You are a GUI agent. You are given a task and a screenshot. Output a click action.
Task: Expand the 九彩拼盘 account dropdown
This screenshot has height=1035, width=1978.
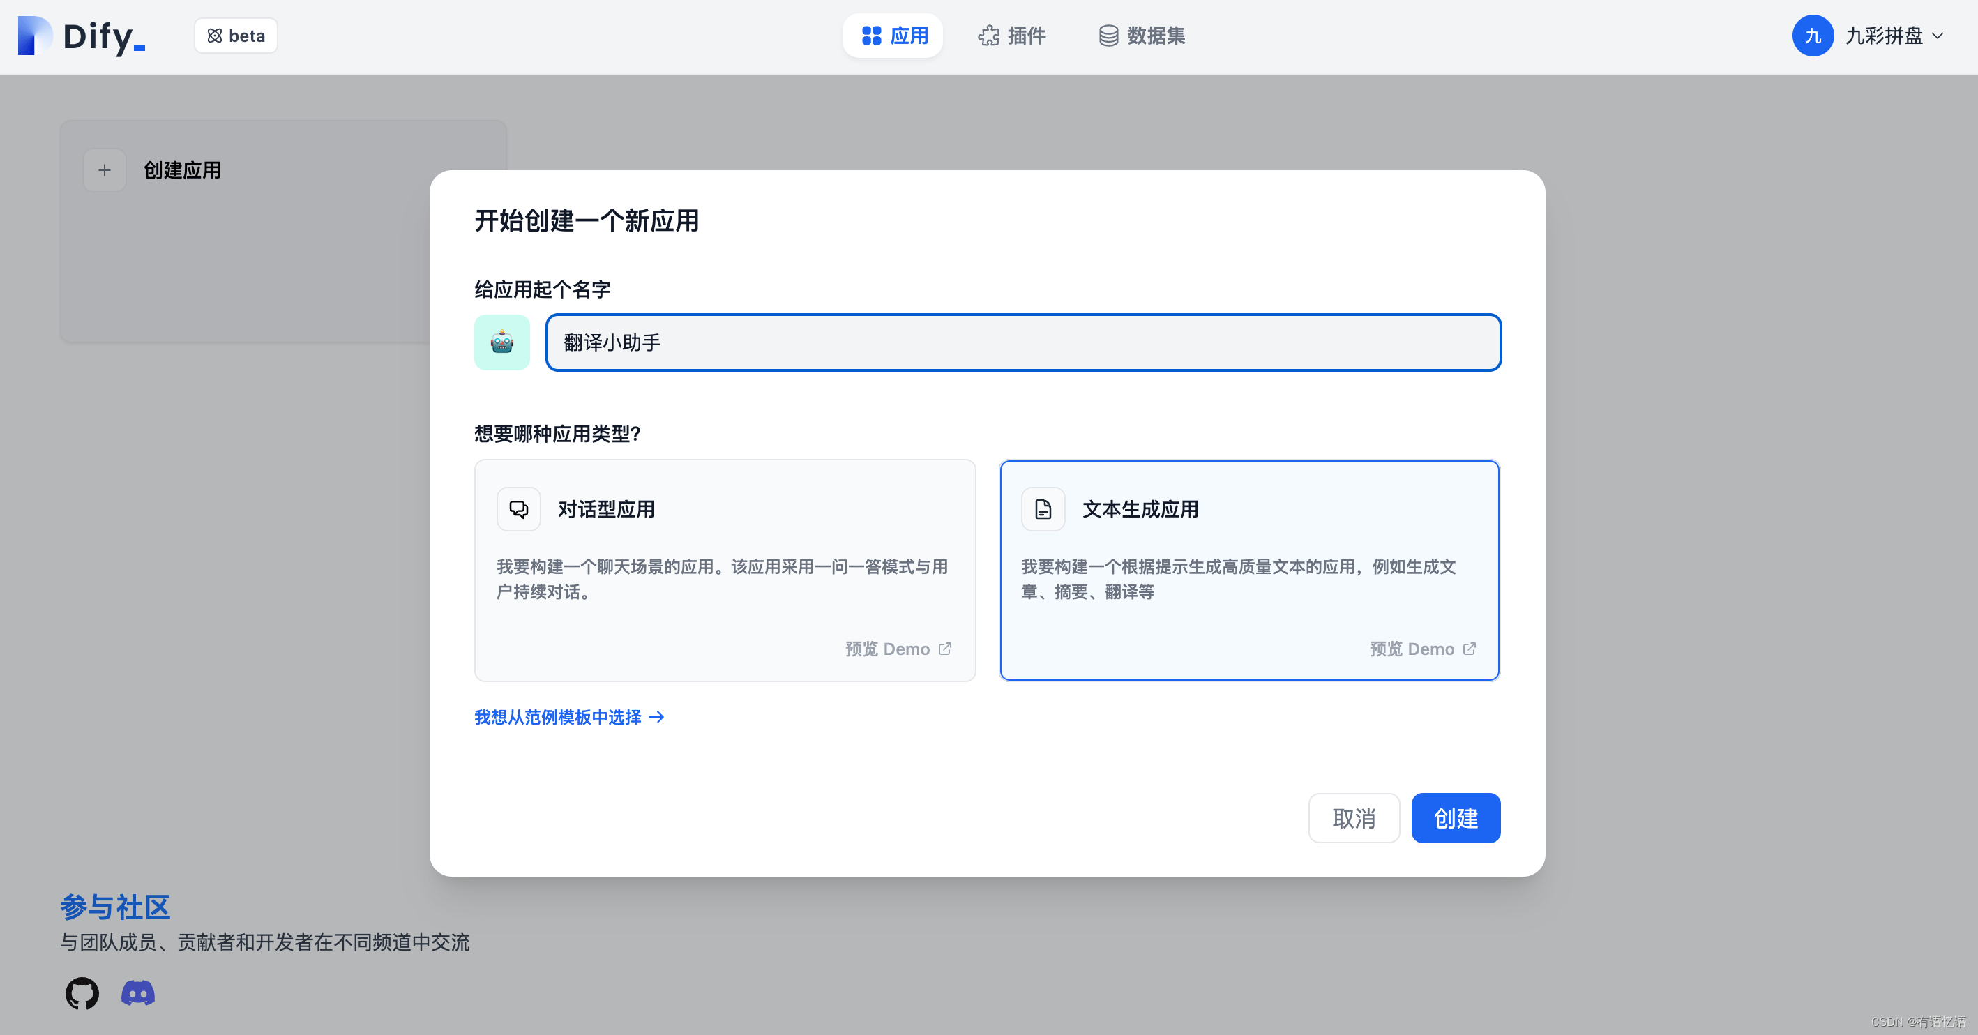1894,36
